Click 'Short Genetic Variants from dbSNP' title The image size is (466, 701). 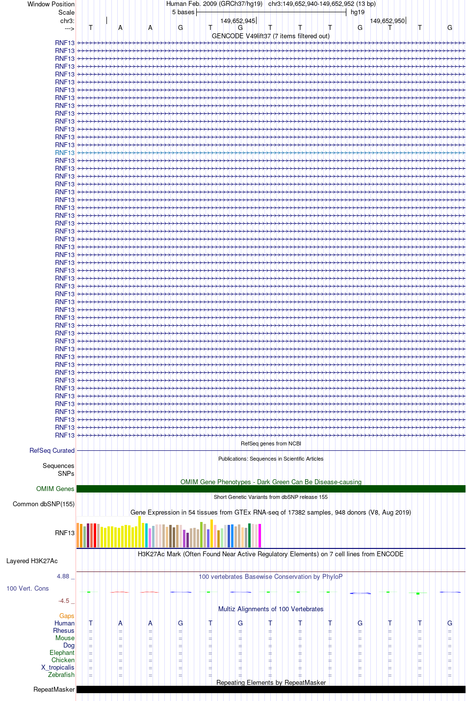point(271,497)
